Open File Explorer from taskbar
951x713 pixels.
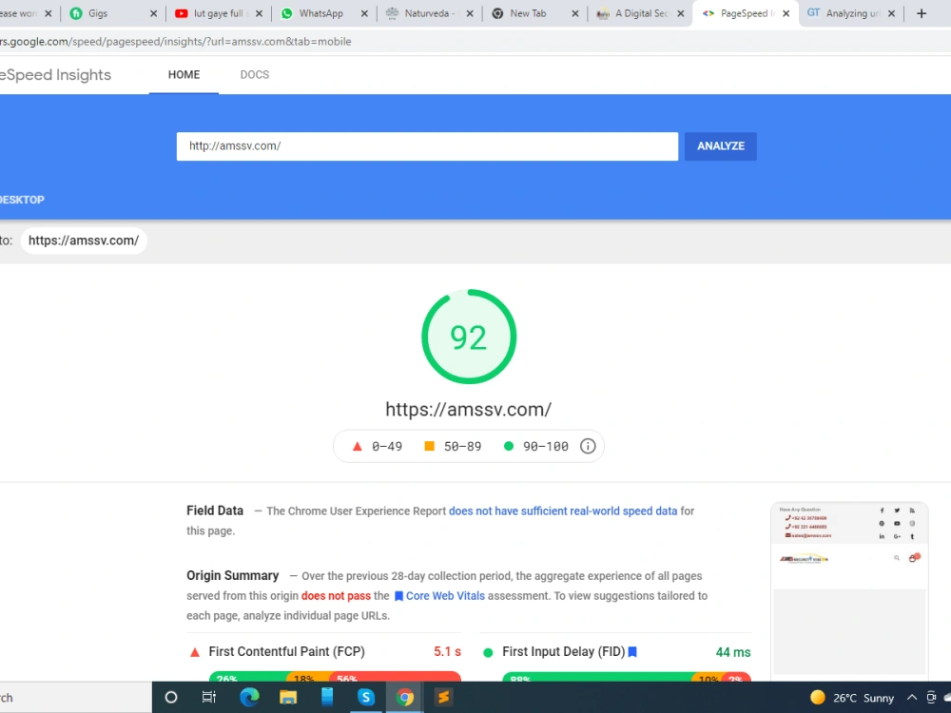[287, 697]
